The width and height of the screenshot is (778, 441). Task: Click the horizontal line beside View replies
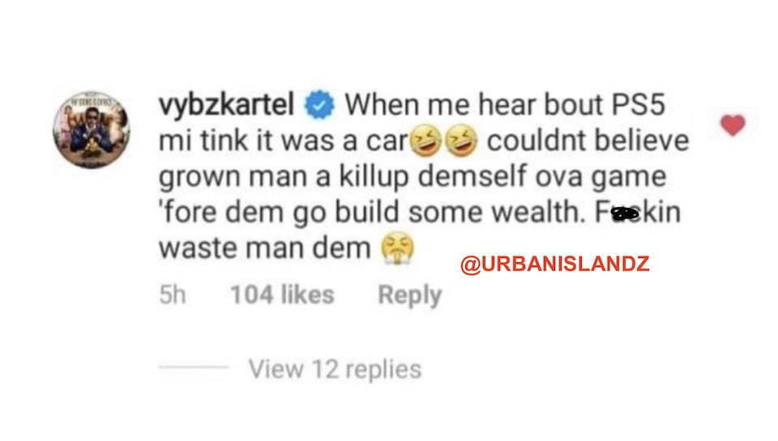[x=194, y=367]
